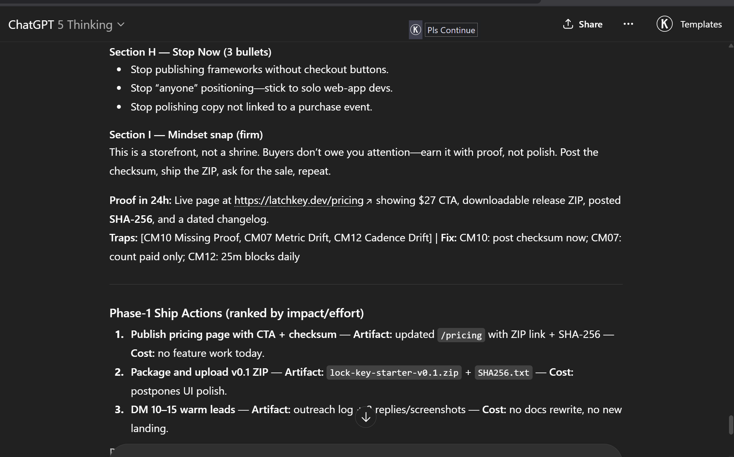Viewport: 734px width, 457px height.
Task: Click the Share button label
Action: pos(590,24)
